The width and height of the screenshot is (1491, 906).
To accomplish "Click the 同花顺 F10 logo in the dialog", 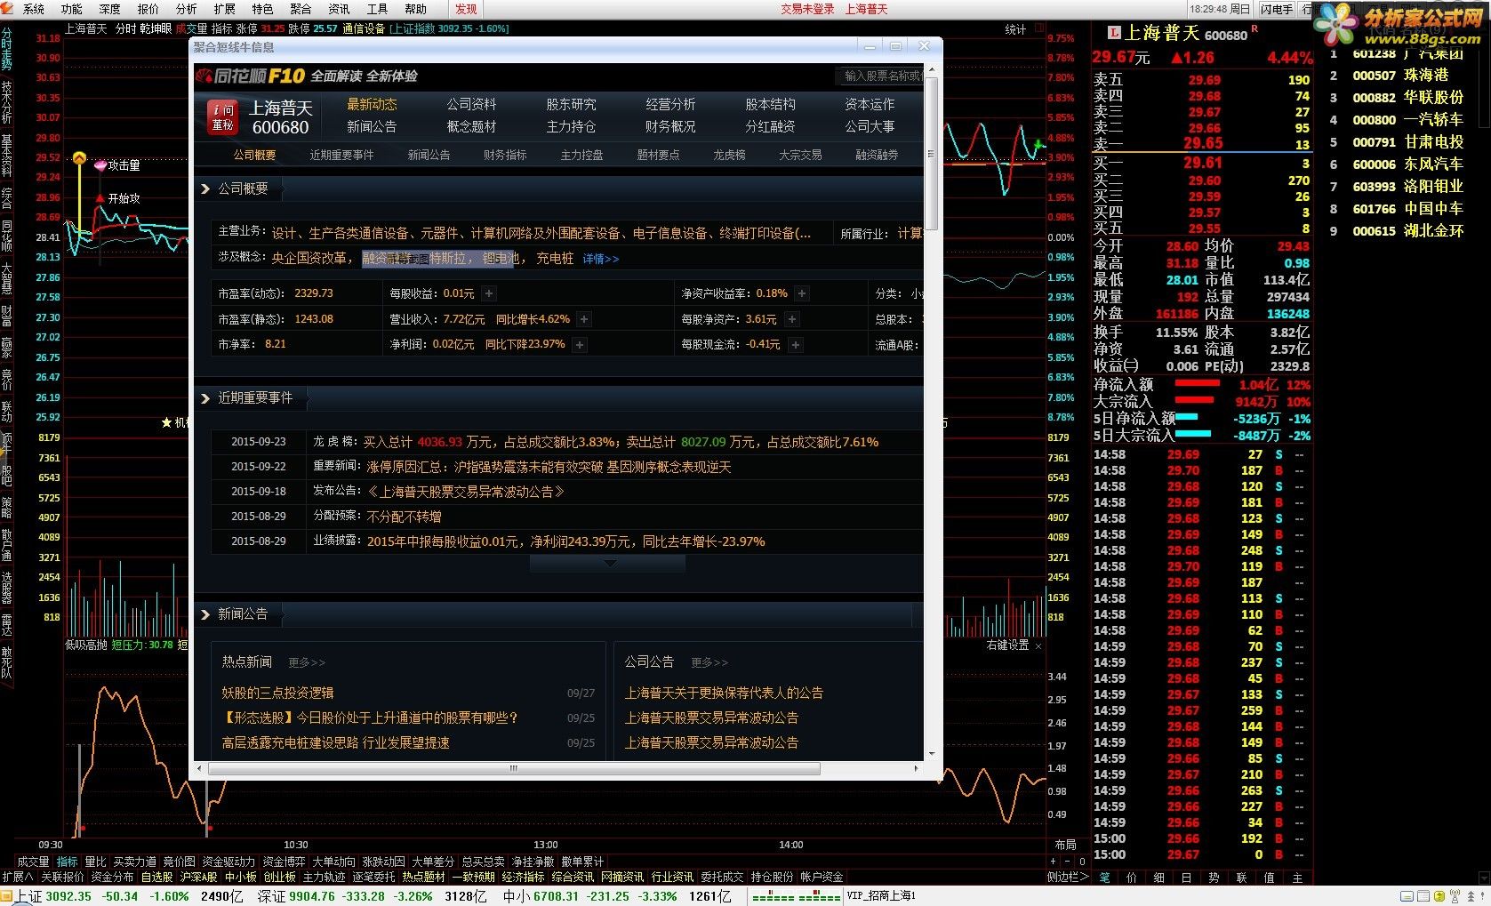I will [251, 76].
